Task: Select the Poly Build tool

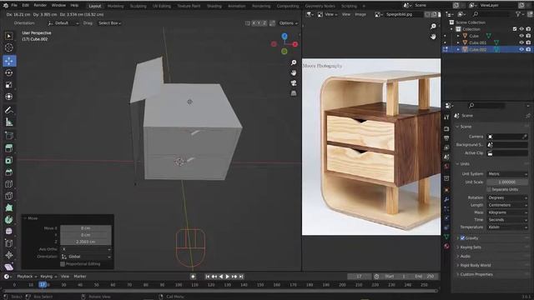Action: click(9, 207)
